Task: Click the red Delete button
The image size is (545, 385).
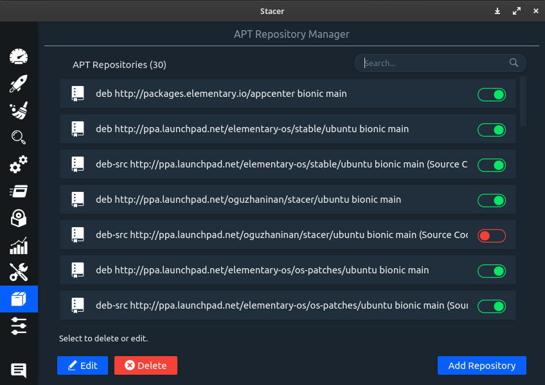Action: 146,365
